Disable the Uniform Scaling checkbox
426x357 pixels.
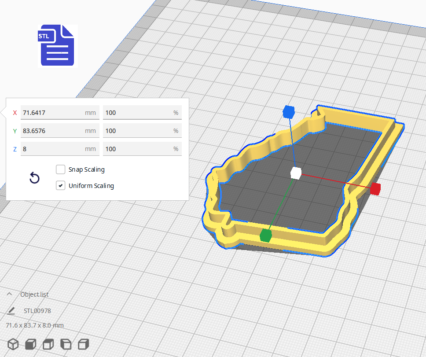[60, 185]
